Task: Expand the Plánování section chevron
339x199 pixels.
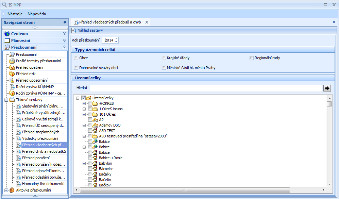Action: [x=64, y=40]
